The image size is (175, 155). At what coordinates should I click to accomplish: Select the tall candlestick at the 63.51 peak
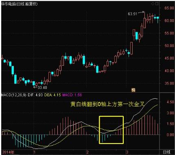144,20
